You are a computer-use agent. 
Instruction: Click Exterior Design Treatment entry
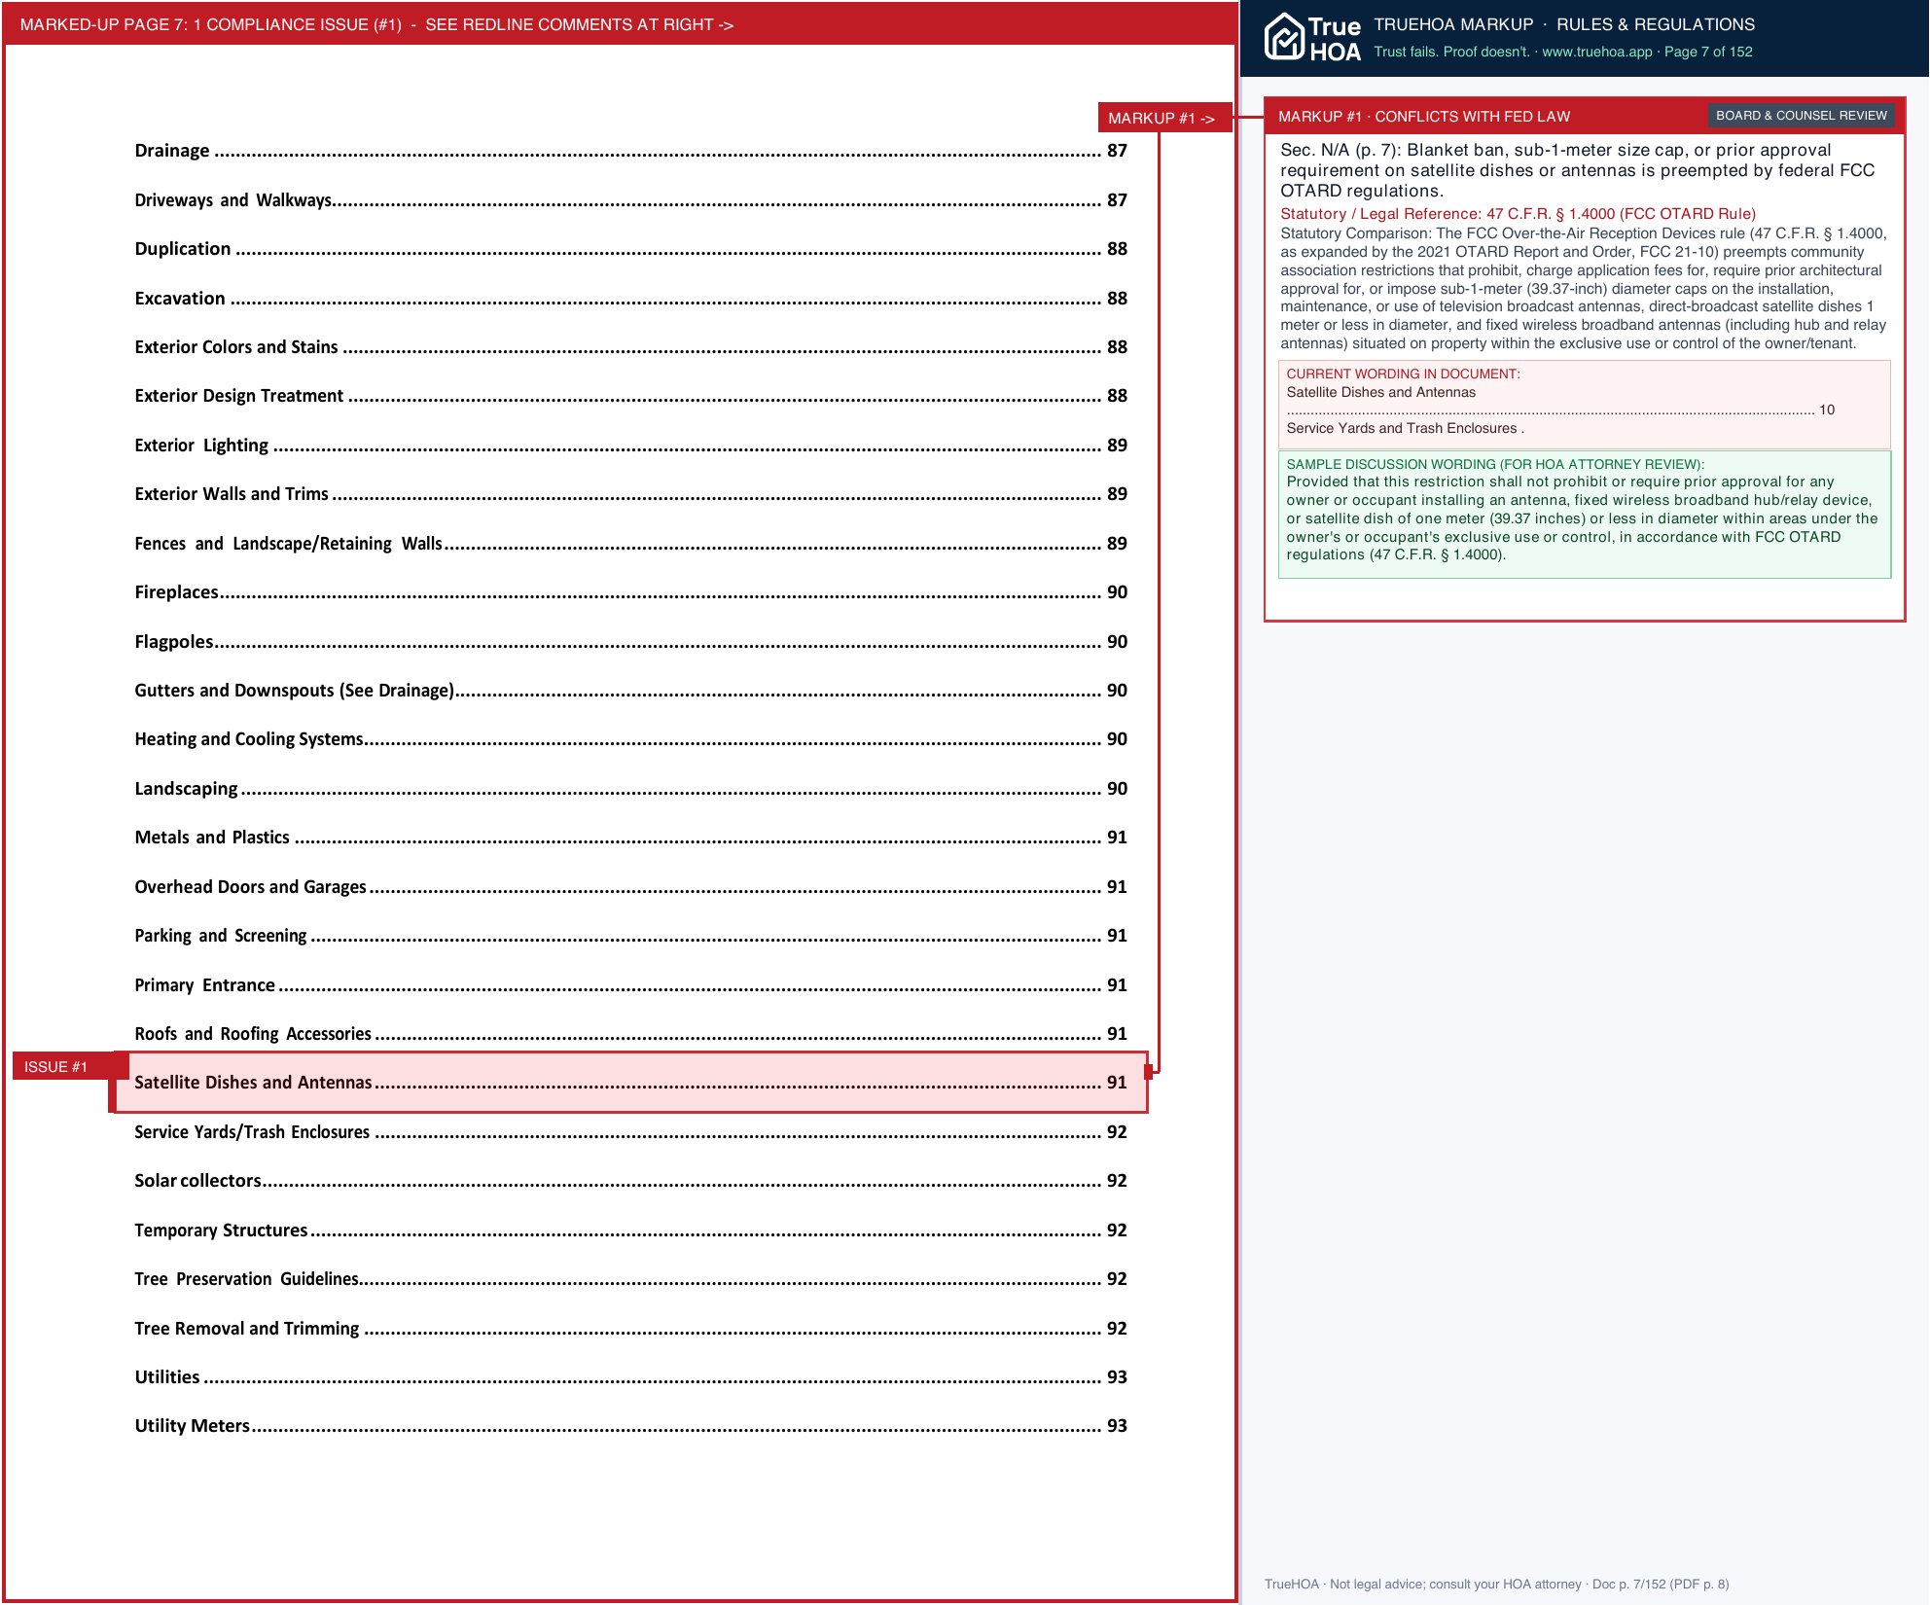pyautogui.click(x=630, y=396)
